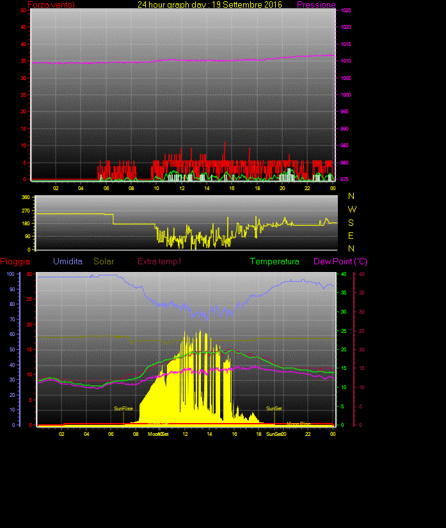
Task: Click the 1025 value on the pressure axis
Action: click(346, 11)
